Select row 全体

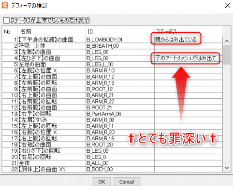(112, 163)
